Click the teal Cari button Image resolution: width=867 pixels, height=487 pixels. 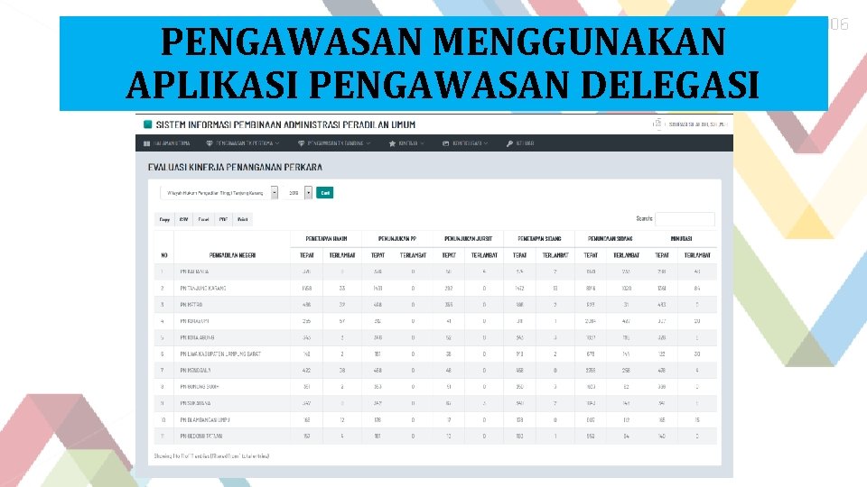coord(324,193)
